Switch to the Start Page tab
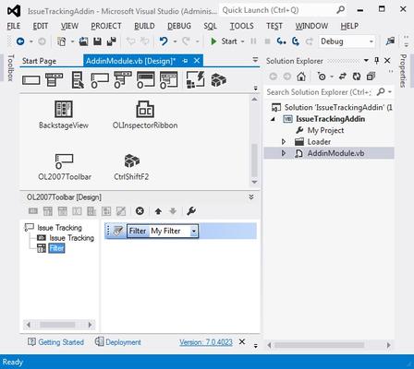The height and width of the screenshot is (369, 414). click(x=39, y=61)
